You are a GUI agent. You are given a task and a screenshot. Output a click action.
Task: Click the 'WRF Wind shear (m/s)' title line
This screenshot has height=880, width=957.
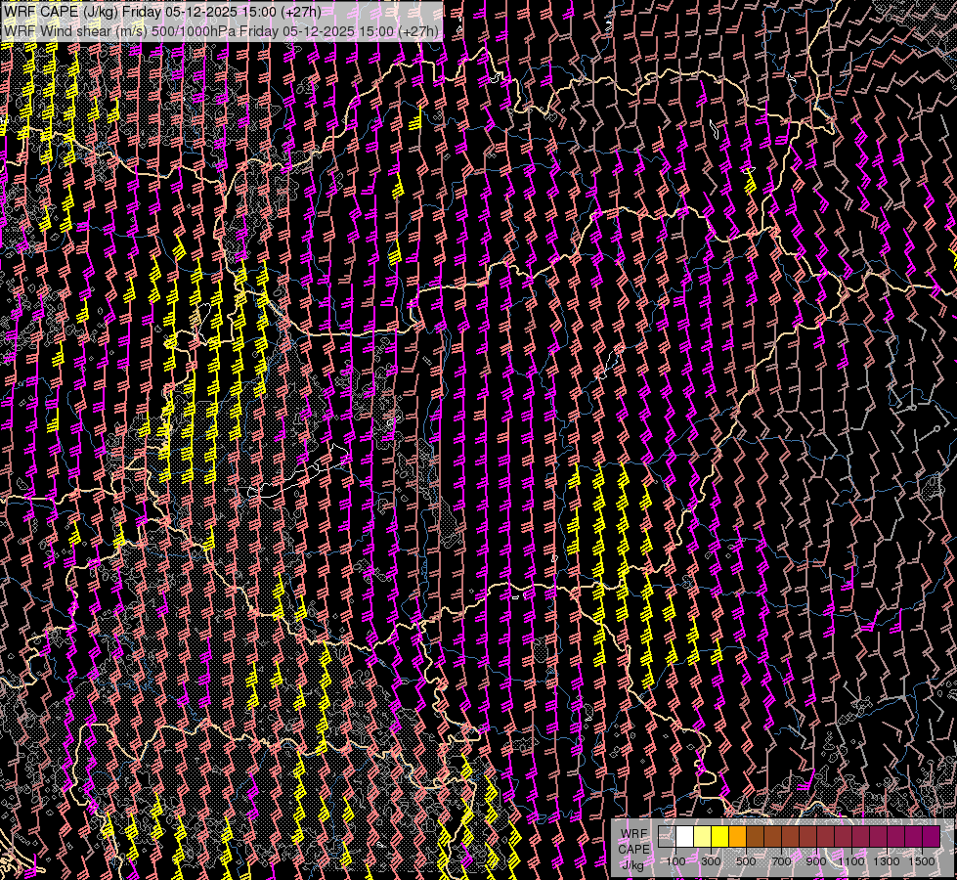pos(221,31)
